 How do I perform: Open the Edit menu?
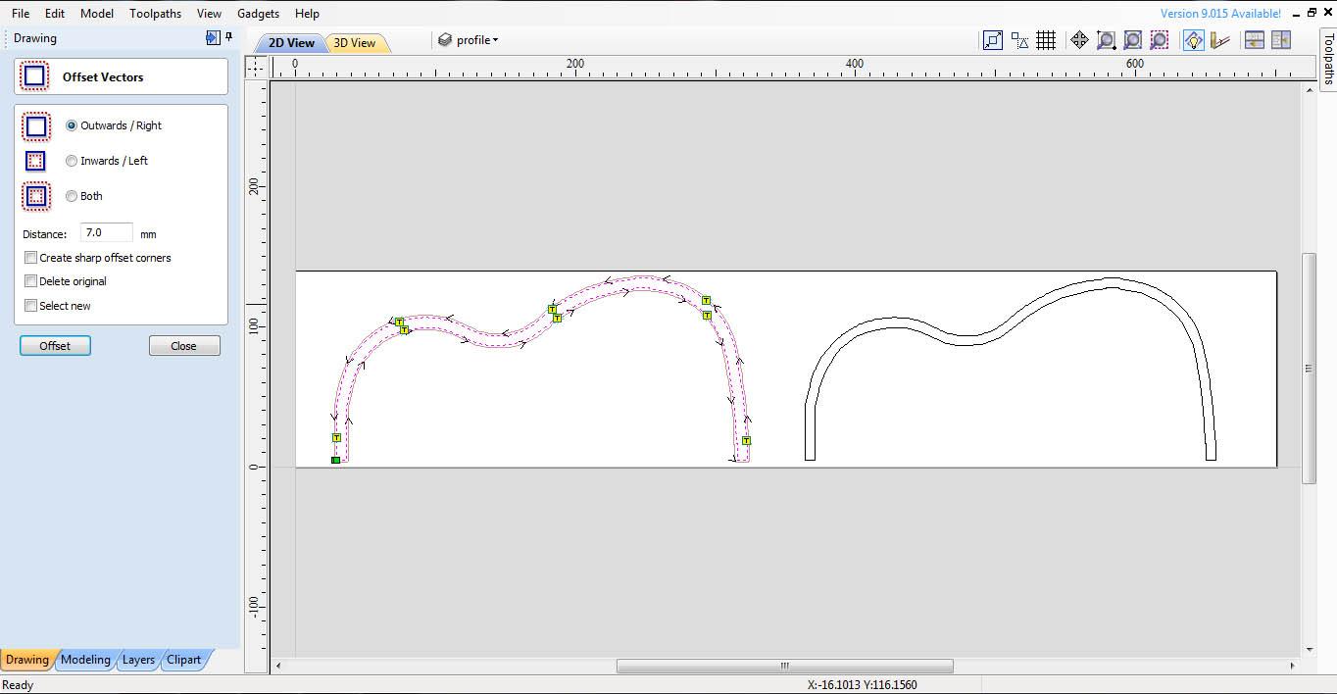click(55, 14)
